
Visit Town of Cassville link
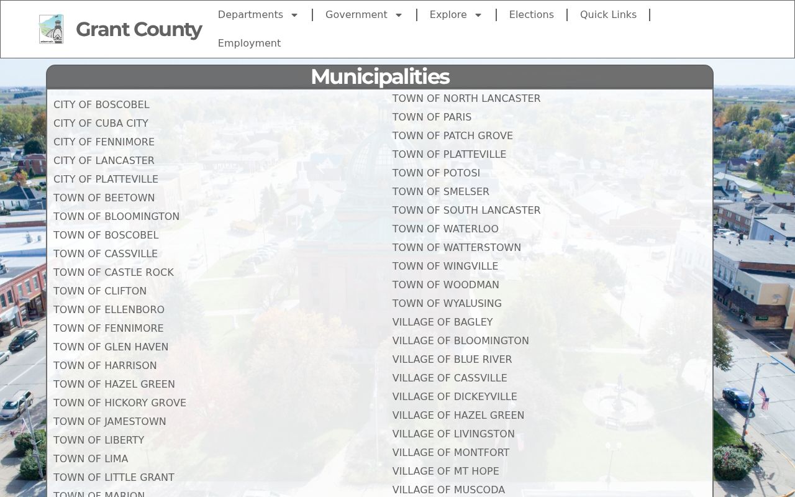(x=106, y=253)
